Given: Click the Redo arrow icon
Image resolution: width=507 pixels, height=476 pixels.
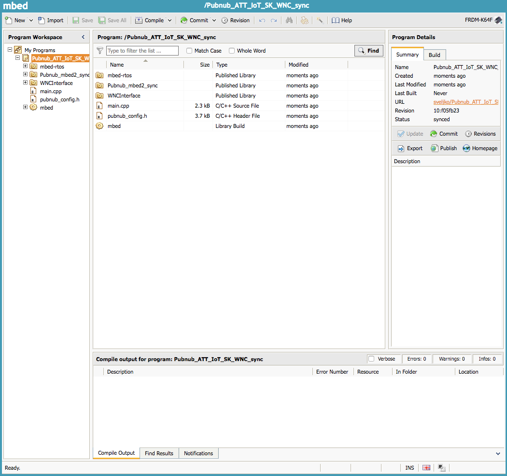Looking at the screenshot, I should click(x=274, y=20).
